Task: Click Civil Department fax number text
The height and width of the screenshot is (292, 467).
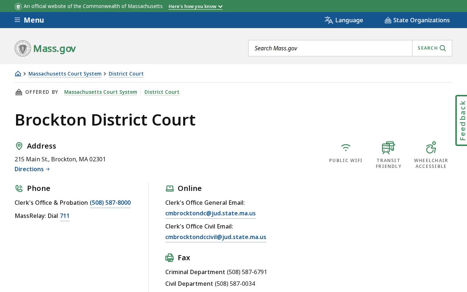Action: click(235, 284)
